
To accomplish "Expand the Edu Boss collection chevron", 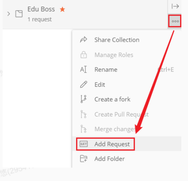I will [9, 14].
